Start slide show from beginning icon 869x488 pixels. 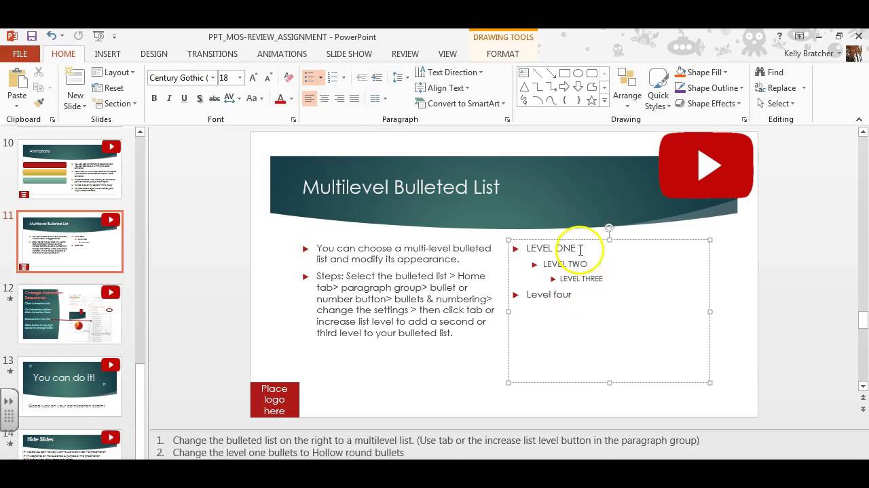click(x=98, y=36)
